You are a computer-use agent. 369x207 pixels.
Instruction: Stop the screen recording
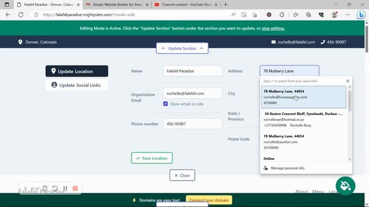(x=76, y=188)
